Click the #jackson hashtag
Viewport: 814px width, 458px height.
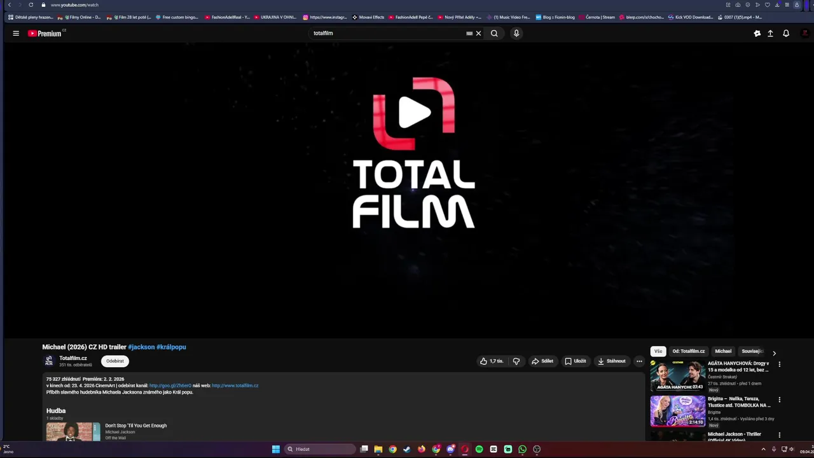[x=141, y=347]
